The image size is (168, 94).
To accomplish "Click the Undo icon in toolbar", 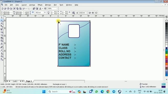I will [x=24, y=9].
